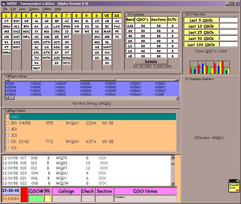Click the red status indicator block
Viewport: 241px width, 204px height.
24,194
